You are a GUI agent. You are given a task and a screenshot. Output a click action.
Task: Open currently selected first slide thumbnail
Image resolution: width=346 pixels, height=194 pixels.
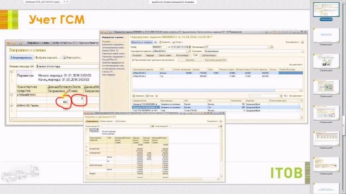(326, 10)
